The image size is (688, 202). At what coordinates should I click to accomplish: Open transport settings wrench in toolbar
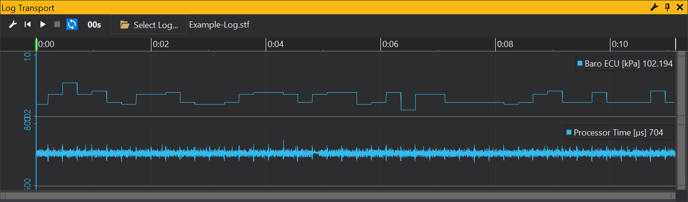pos(13,24)
